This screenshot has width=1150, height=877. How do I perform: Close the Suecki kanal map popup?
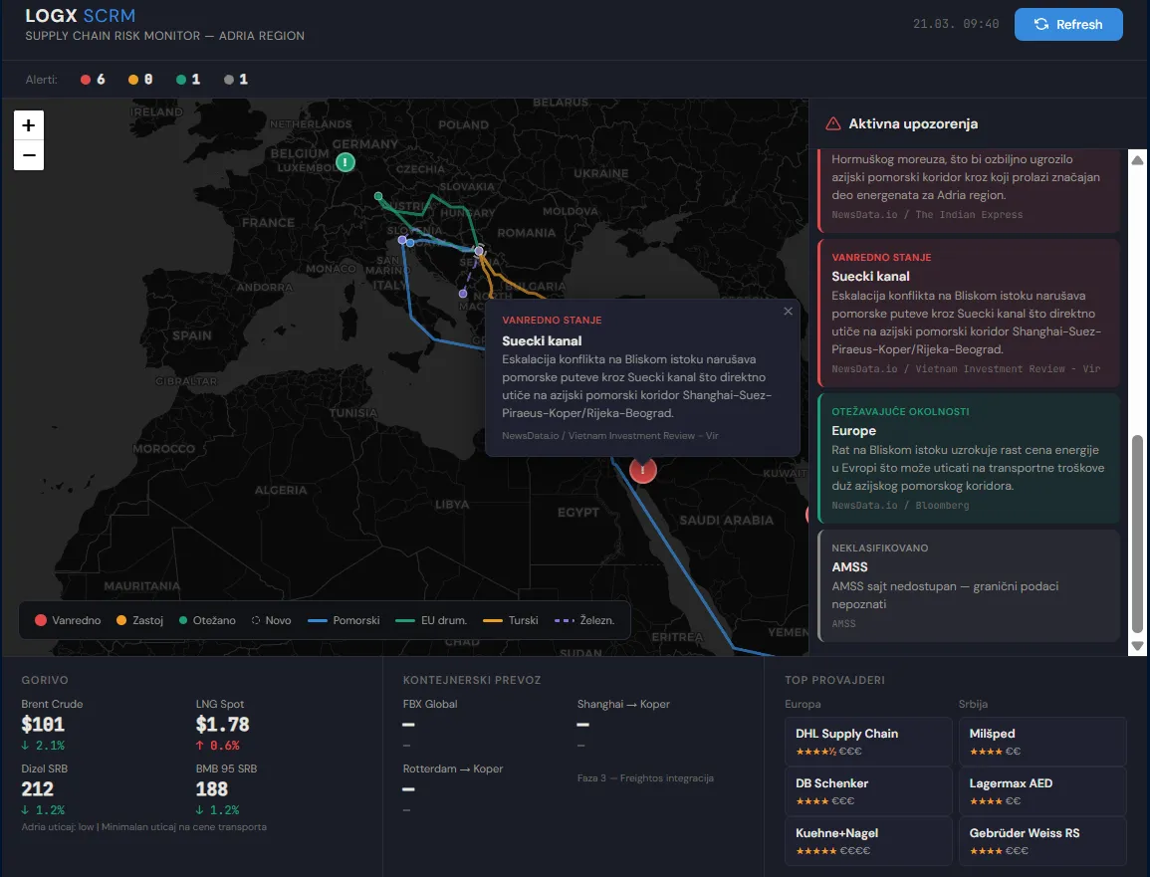[789, 312]
